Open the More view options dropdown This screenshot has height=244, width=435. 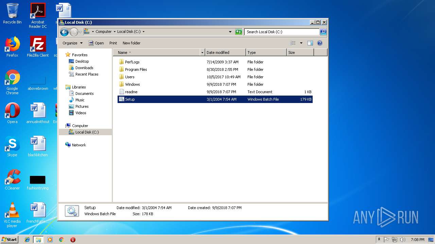(301, 43)
